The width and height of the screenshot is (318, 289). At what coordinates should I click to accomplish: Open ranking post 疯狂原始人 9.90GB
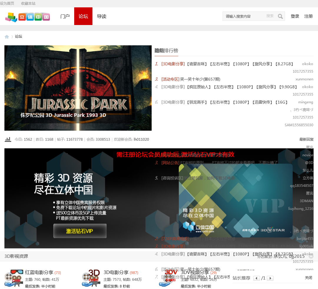(x=242, y=87)
